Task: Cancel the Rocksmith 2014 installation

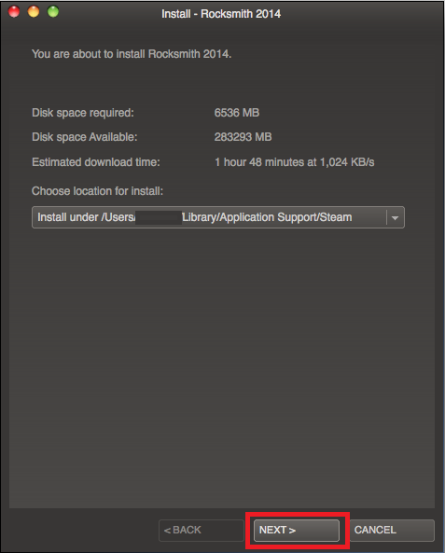Action: pyautogui.click(x=392, y=530)
